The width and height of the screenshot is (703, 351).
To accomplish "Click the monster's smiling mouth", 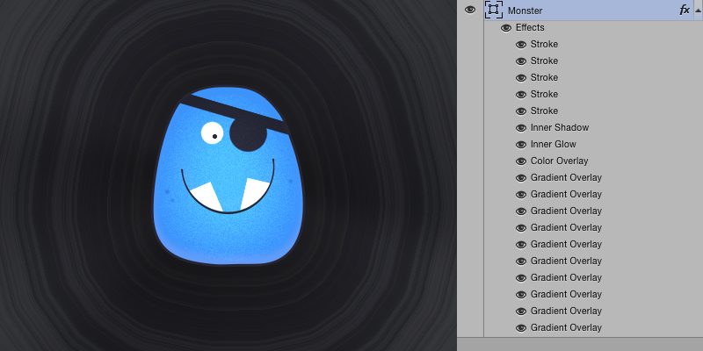I will (228, 197).
